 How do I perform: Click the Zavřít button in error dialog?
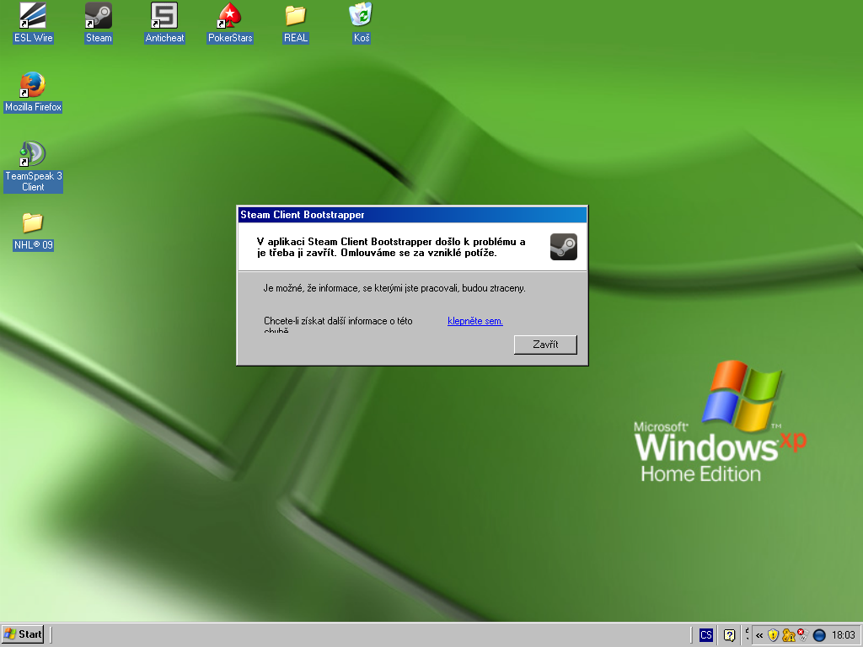[545, 345]
